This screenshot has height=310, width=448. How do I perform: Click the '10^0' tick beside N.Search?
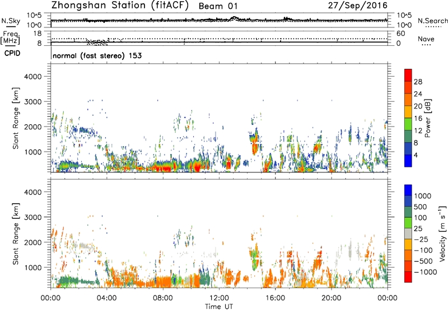[404, 25]
